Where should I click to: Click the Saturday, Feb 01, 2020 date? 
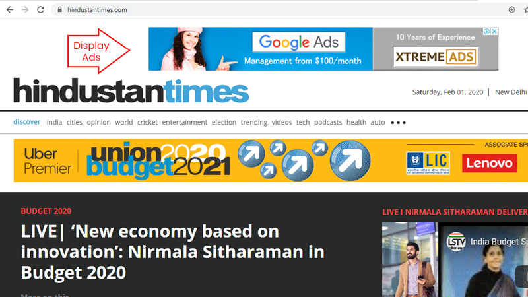447,92
